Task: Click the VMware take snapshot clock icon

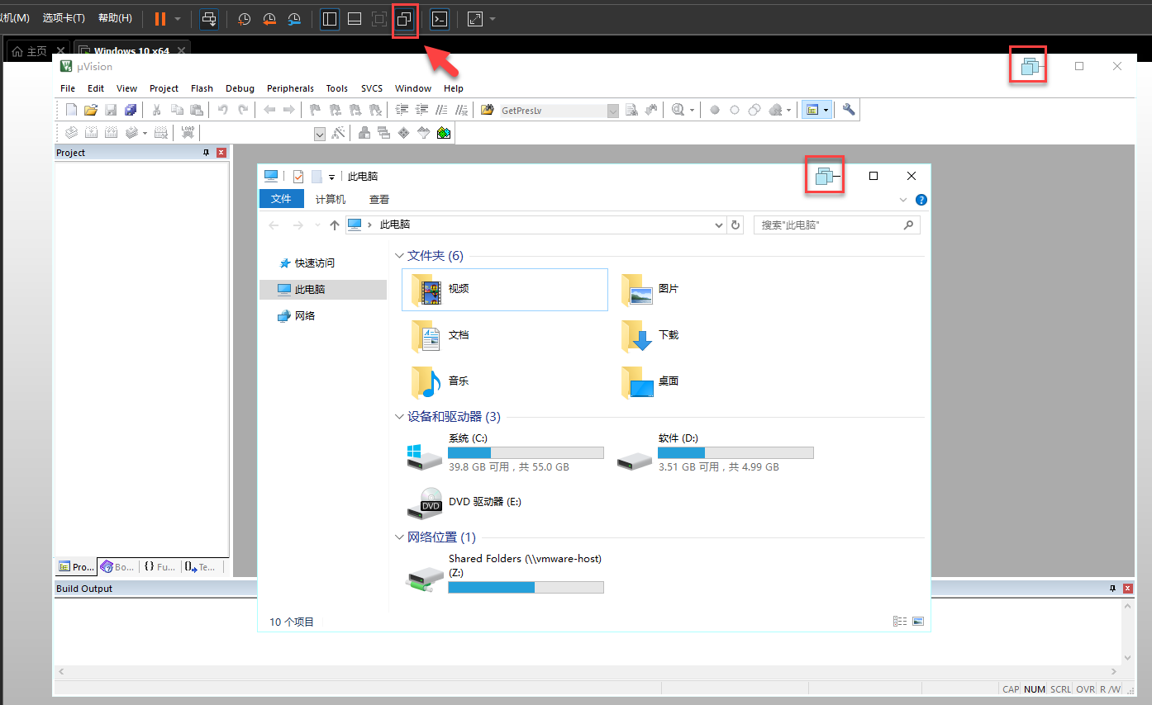Action: (x=245, y=19)
